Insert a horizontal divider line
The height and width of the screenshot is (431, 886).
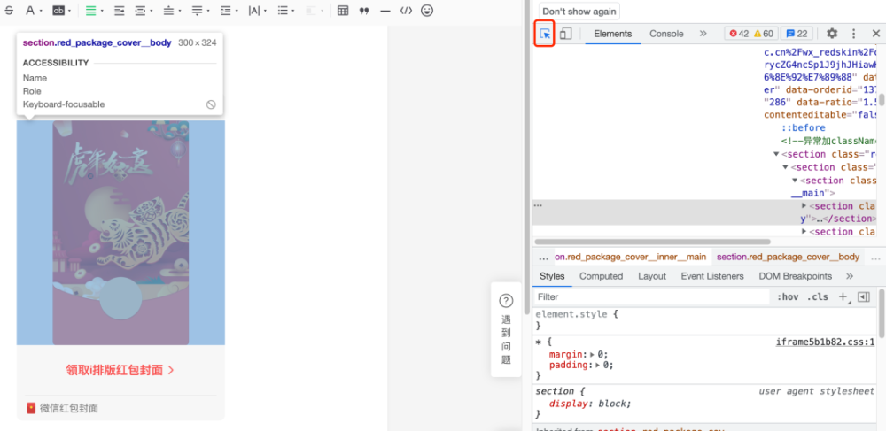(385, 11)
